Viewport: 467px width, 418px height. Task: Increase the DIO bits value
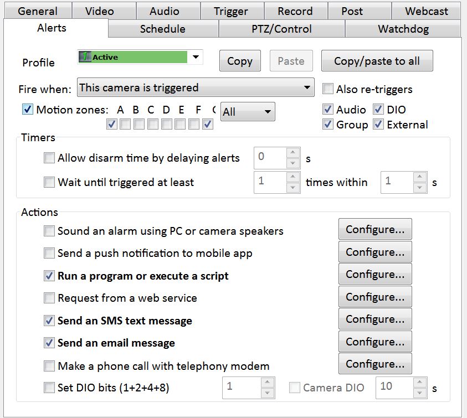(x=268, y=382)
